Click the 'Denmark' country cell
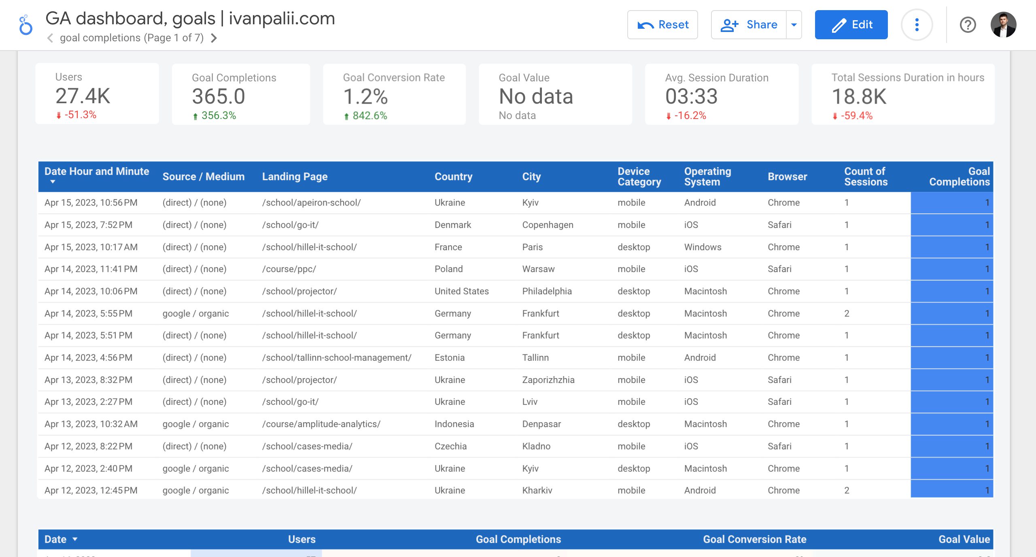This screenshot has width=1036, height=557. point(453,225)
